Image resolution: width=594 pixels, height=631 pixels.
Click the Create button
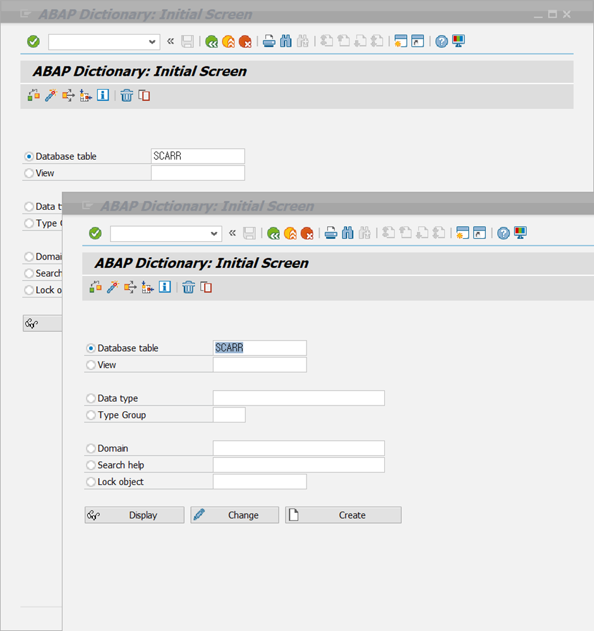(x=344, y=515)
